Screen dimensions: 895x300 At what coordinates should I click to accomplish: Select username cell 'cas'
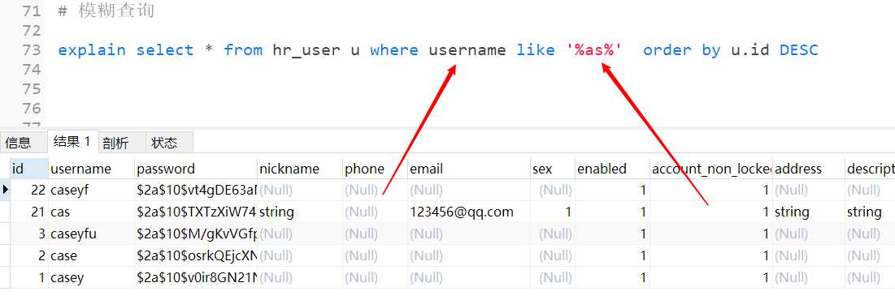(91, 212)
